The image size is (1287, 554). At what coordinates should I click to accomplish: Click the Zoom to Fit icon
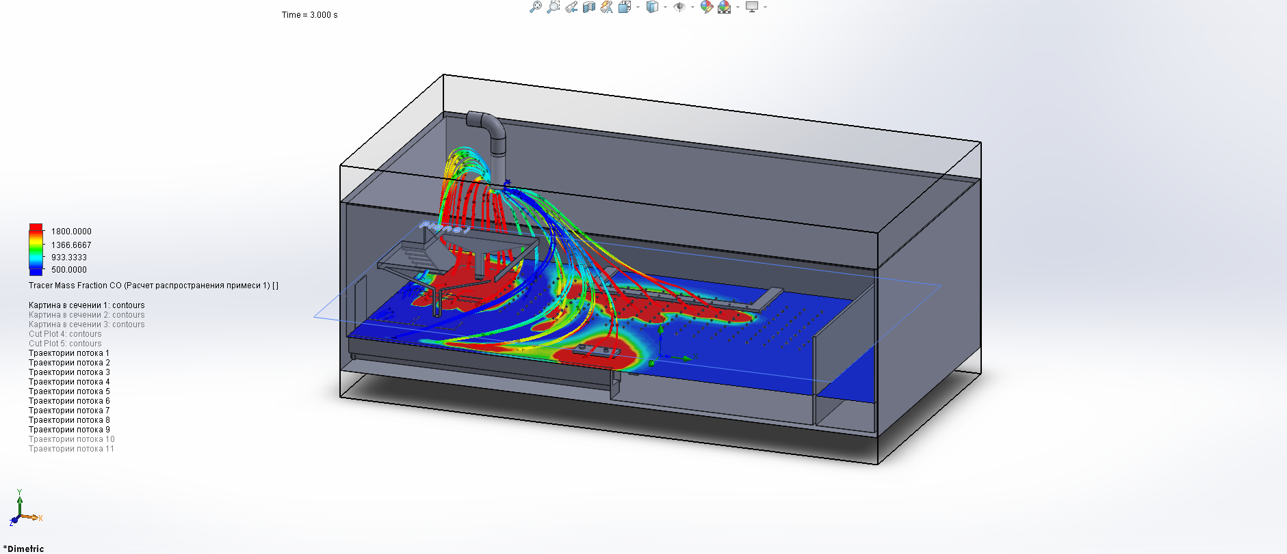tap(536, 7)
